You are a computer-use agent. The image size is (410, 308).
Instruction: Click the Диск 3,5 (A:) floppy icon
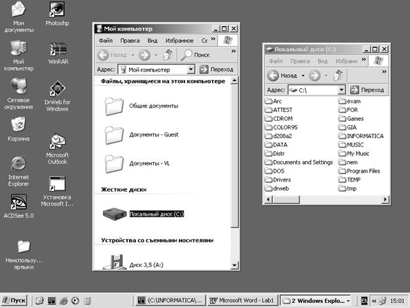click(x=114, y=261)
